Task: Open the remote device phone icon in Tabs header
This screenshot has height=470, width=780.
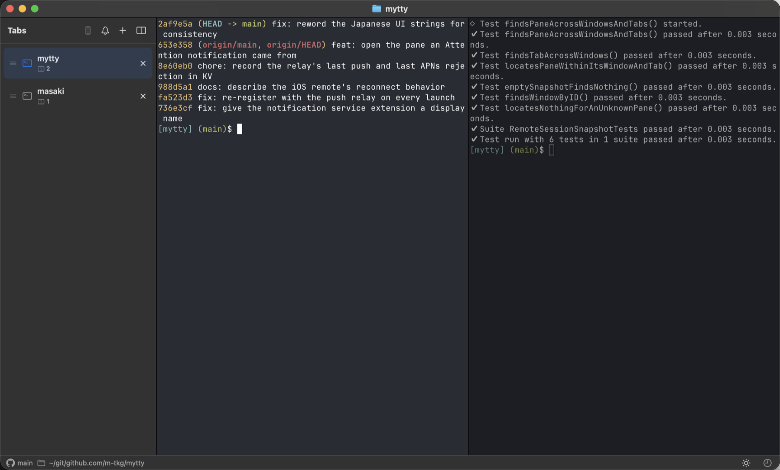Action: pos(88,30)
